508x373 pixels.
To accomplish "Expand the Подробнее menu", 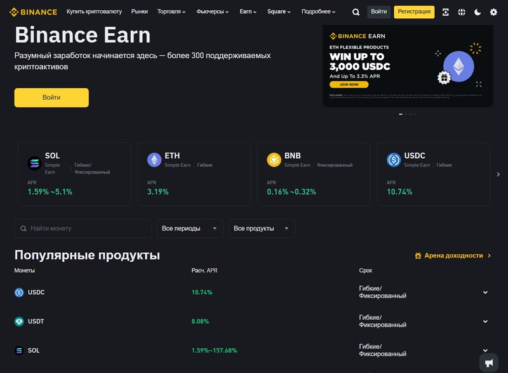I will (x=319, y=11).
